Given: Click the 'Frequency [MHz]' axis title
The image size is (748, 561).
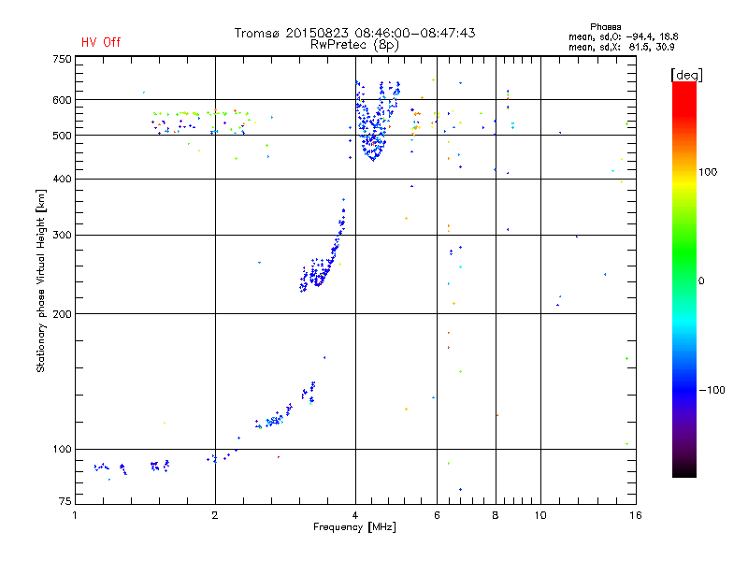Looking at the screenshot, I should pos(354,527).
